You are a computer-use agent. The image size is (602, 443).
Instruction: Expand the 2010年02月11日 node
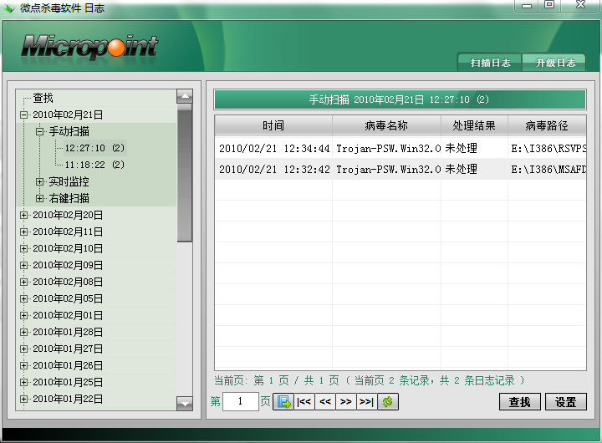[23, 232]
